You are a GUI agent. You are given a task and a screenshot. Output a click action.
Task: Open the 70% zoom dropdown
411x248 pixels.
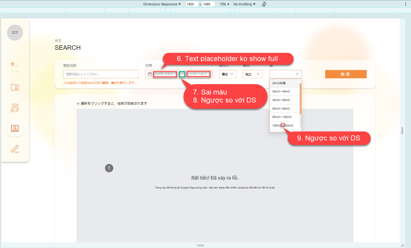click(x=224, y=4)
